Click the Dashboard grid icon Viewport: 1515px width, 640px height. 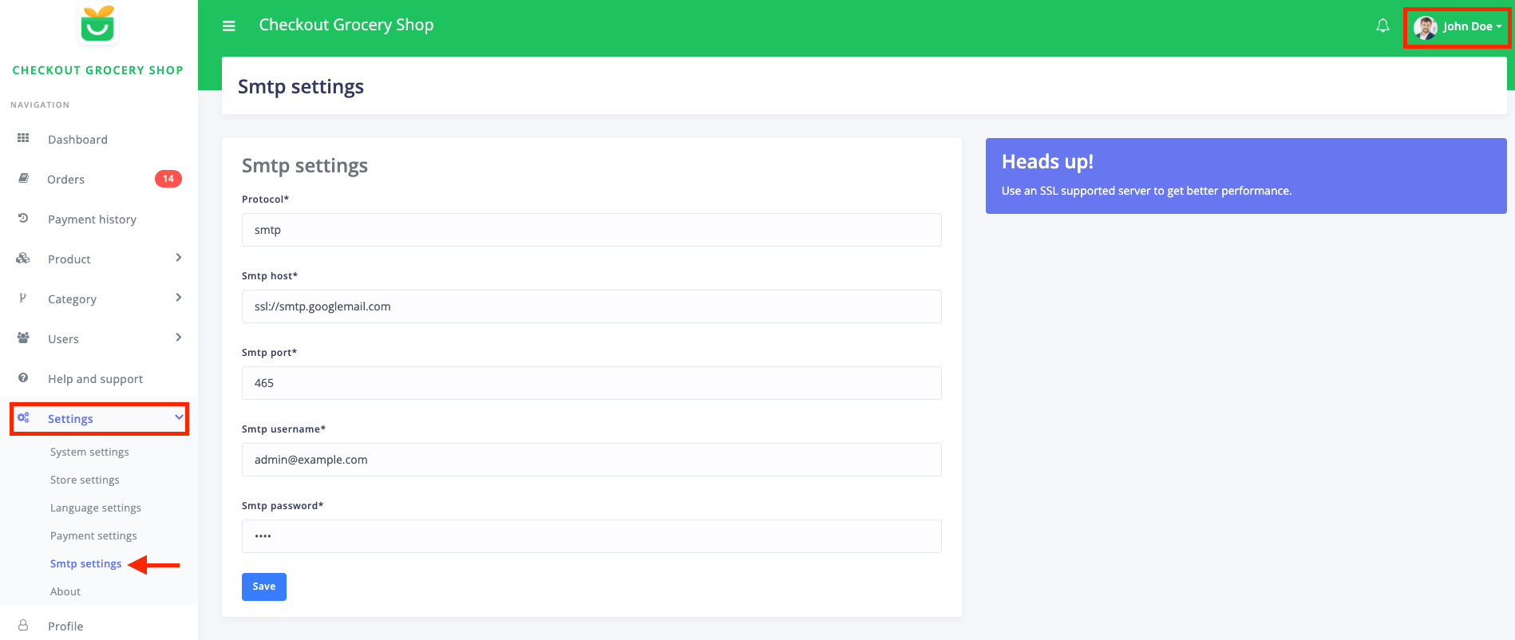click(23, 138)
